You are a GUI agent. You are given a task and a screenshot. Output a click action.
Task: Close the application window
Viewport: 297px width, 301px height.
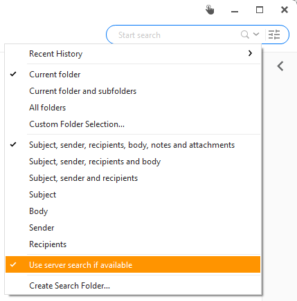[x=285, y=10]
